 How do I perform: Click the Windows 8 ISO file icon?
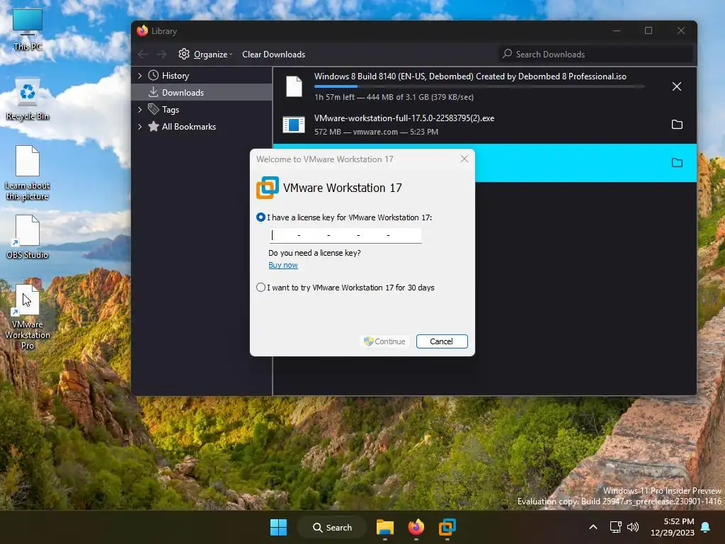(x=294, y=86)
